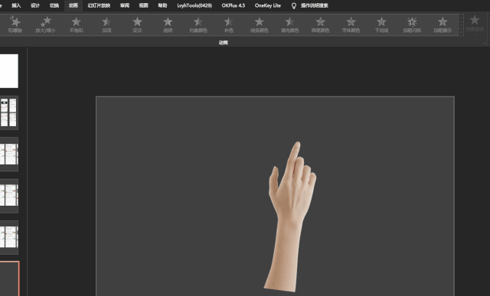Open the OneKey Lite add-in tab
The image size is (490, 296).
coord(268,5)
